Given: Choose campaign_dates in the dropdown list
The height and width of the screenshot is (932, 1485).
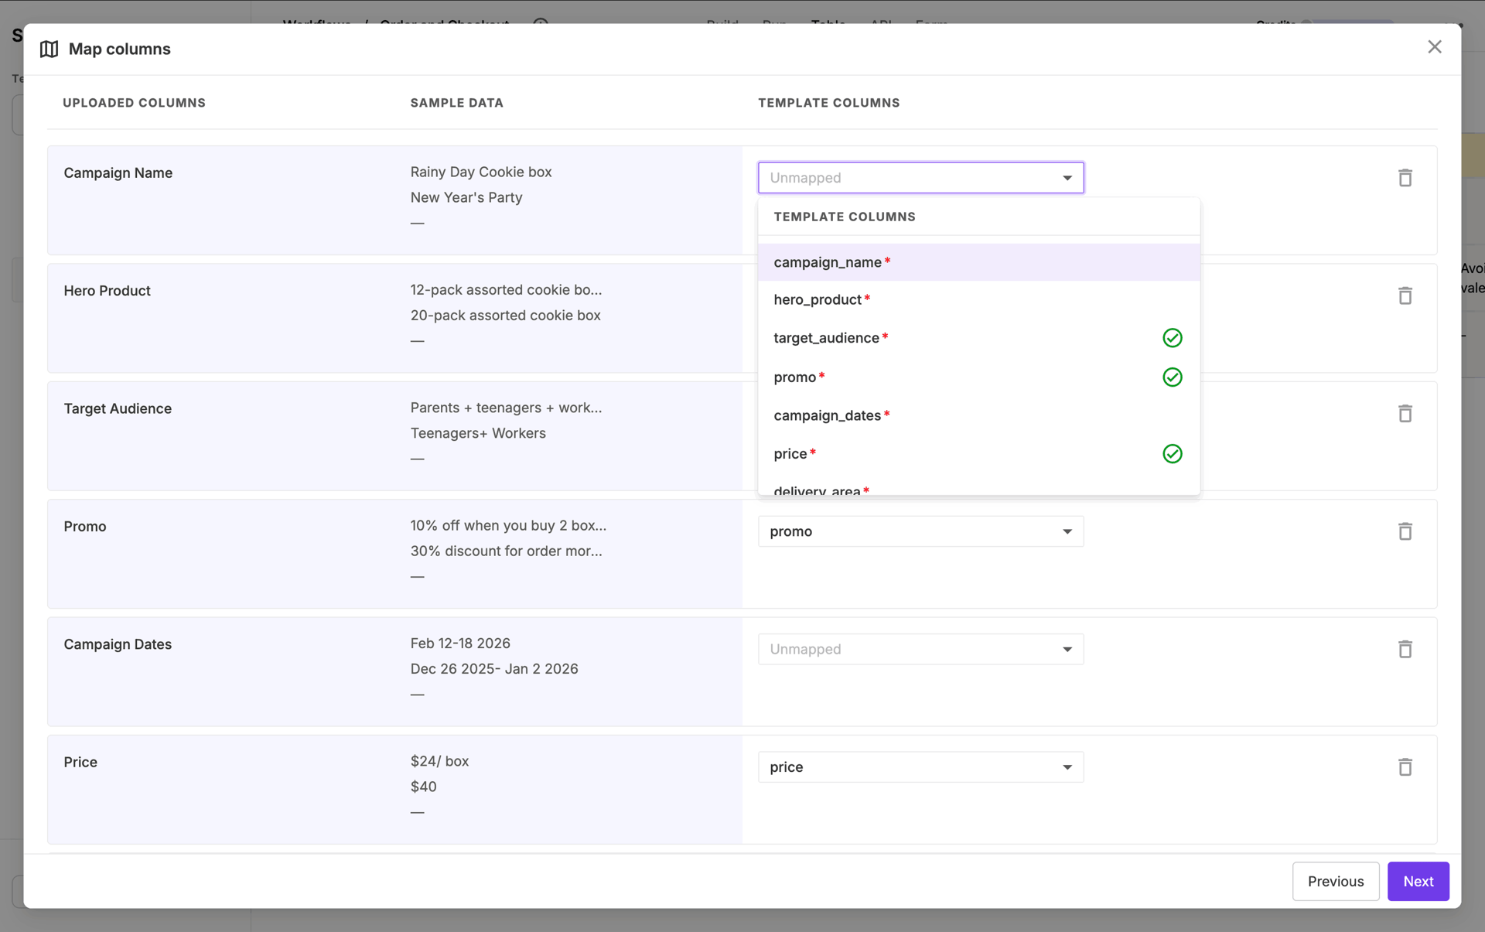Looking at the screenshot, I should [978, 415].
